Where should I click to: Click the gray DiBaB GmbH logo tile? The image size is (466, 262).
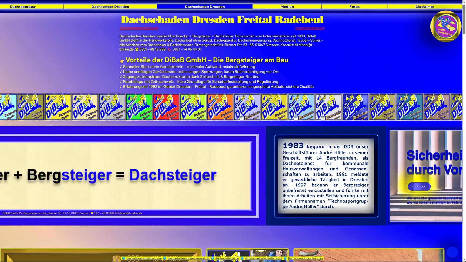tap(112, 107)
